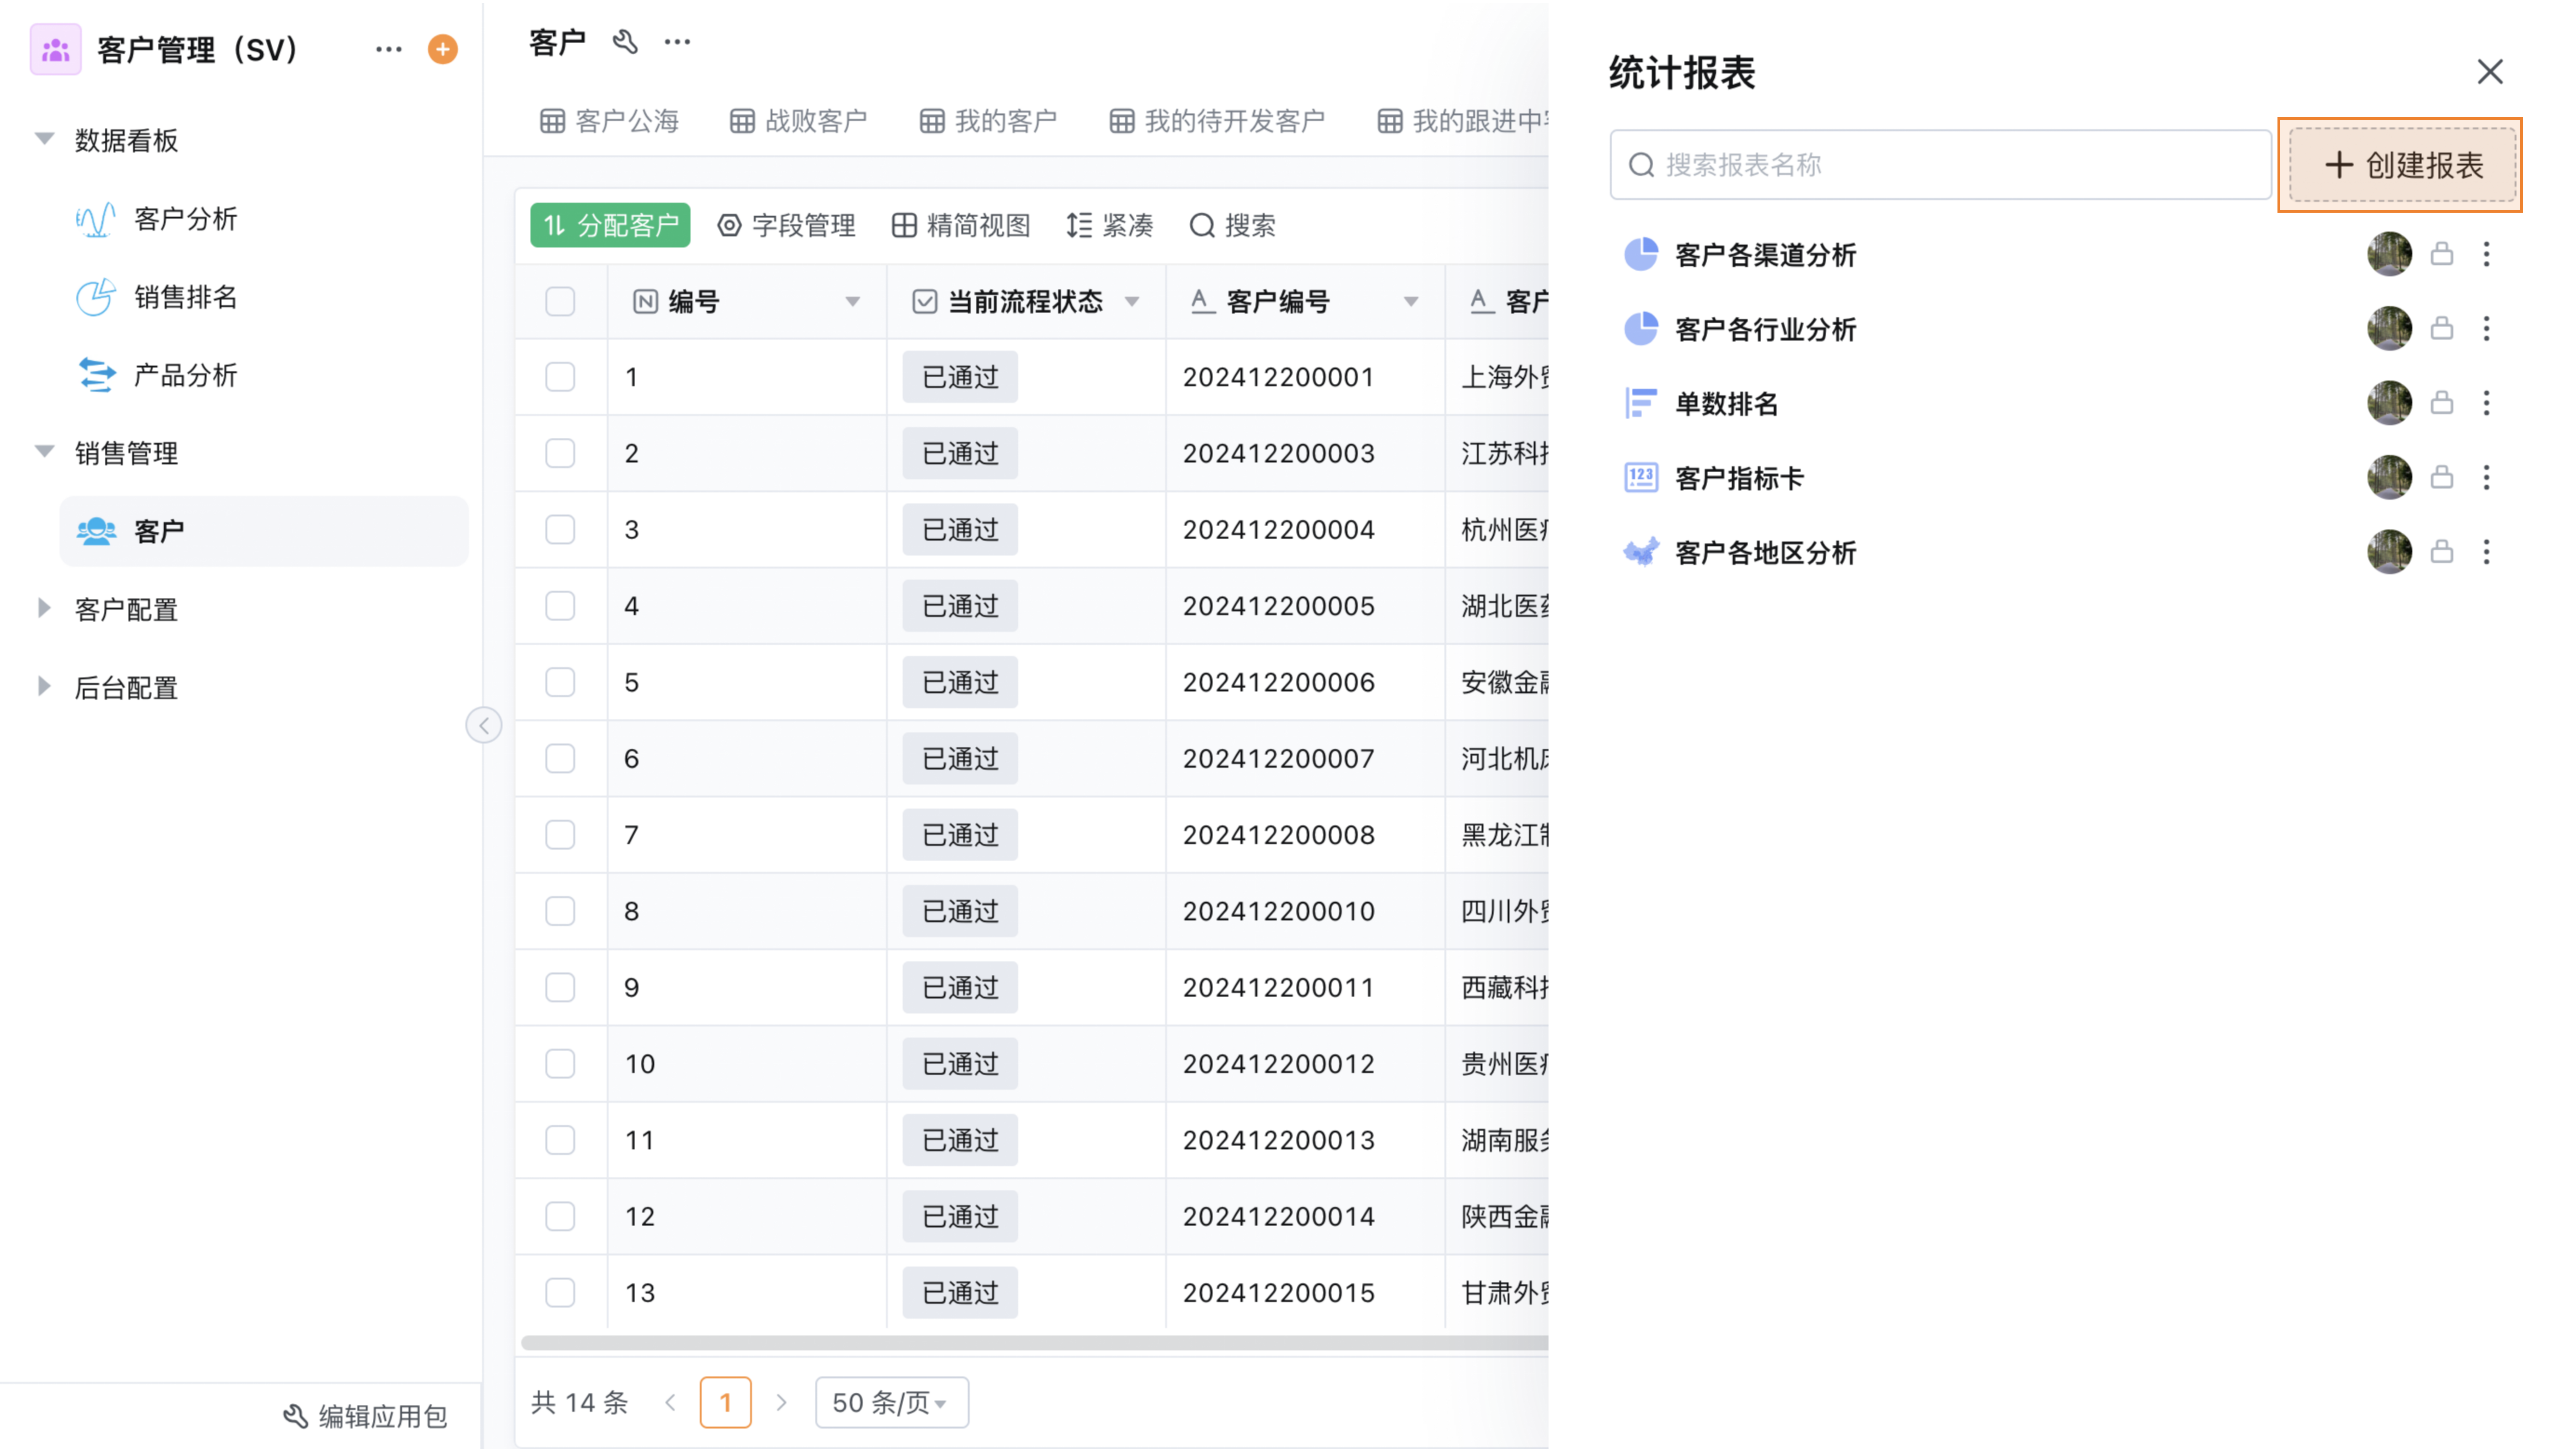Toggle the select-all checkbox in table header
Screen dimensions: 2576x1449
coord(560,301)
